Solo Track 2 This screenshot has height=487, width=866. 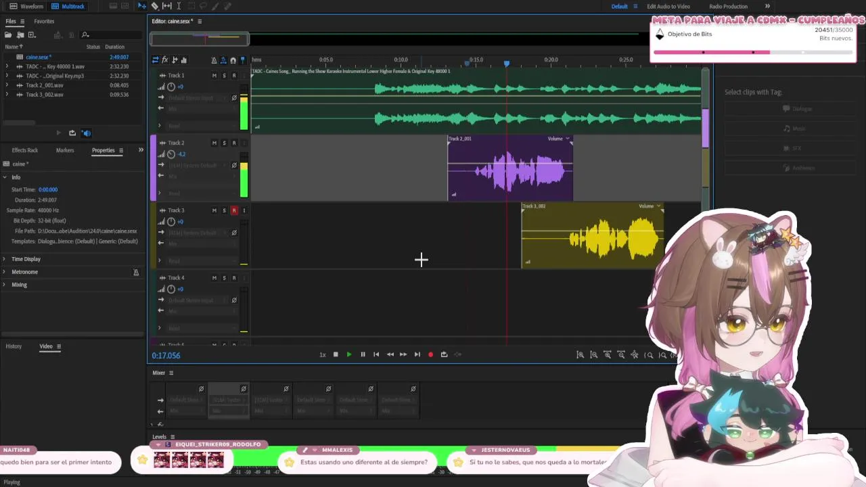point(224,143)
